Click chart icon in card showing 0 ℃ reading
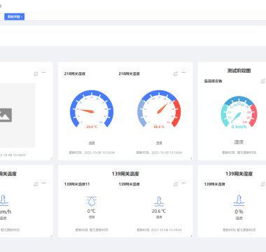 click(176, 184)
